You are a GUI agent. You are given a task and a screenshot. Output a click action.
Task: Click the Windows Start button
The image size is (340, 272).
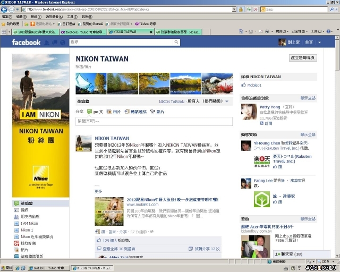[7, 268]
